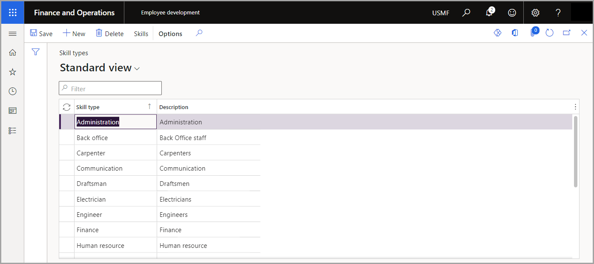The width and height of the screenshot is (594, 264).
Task: Click Electricians description cell
Action: click(x=209, y=199)
